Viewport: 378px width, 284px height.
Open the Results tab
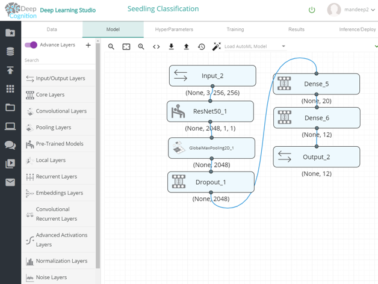(296, 29)
